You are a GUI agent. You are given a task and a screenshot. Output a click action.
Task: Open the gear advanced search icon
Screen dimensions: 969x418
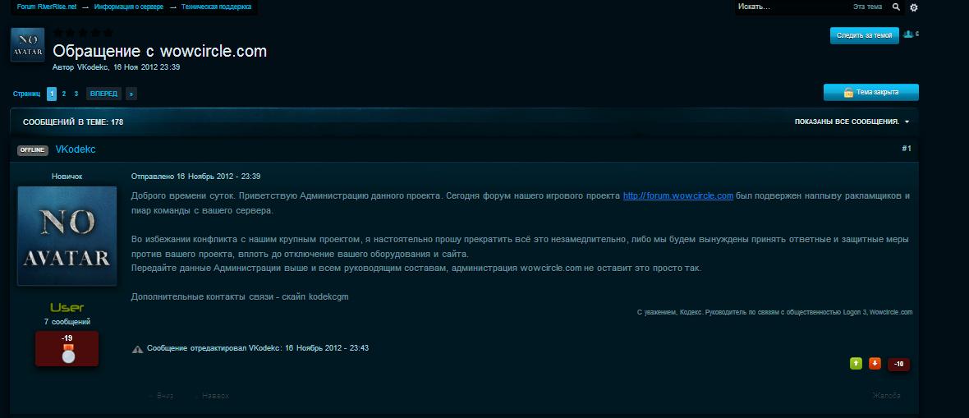(x=913, y=7)
